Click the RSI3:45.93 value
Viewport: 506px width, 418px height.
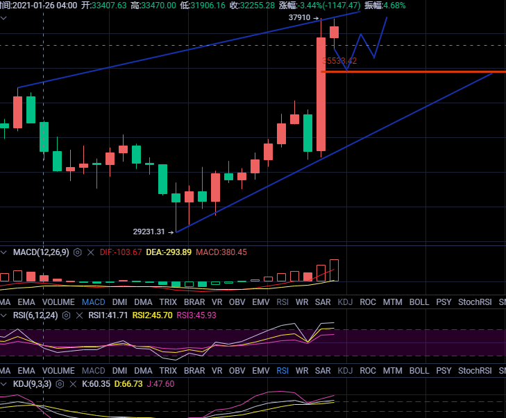(x=196, y=315)
